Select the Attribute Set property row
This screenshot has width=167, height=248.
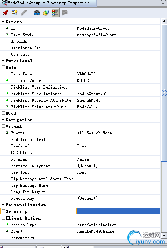(x=80, y=48)
